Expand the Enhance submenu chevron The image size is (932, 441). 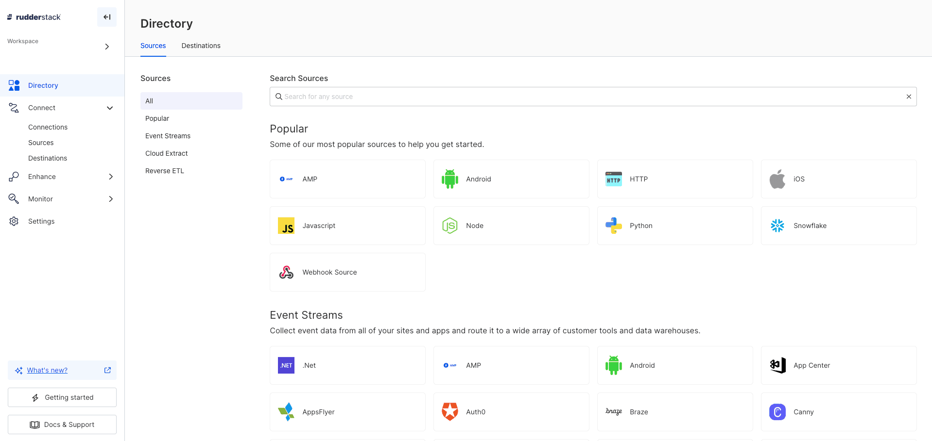[x=111, y=177]
